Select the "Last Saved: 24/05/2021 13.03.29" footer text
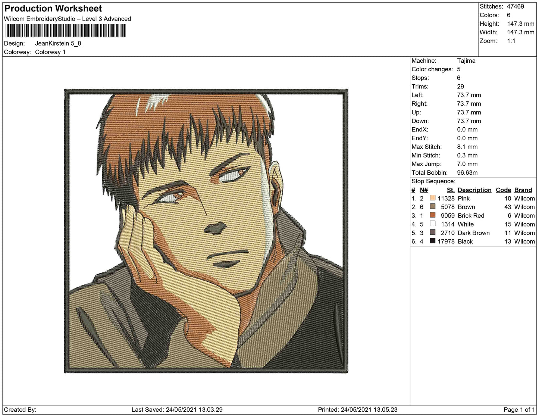Screen dimensions: 539x415 click(177, 410)
